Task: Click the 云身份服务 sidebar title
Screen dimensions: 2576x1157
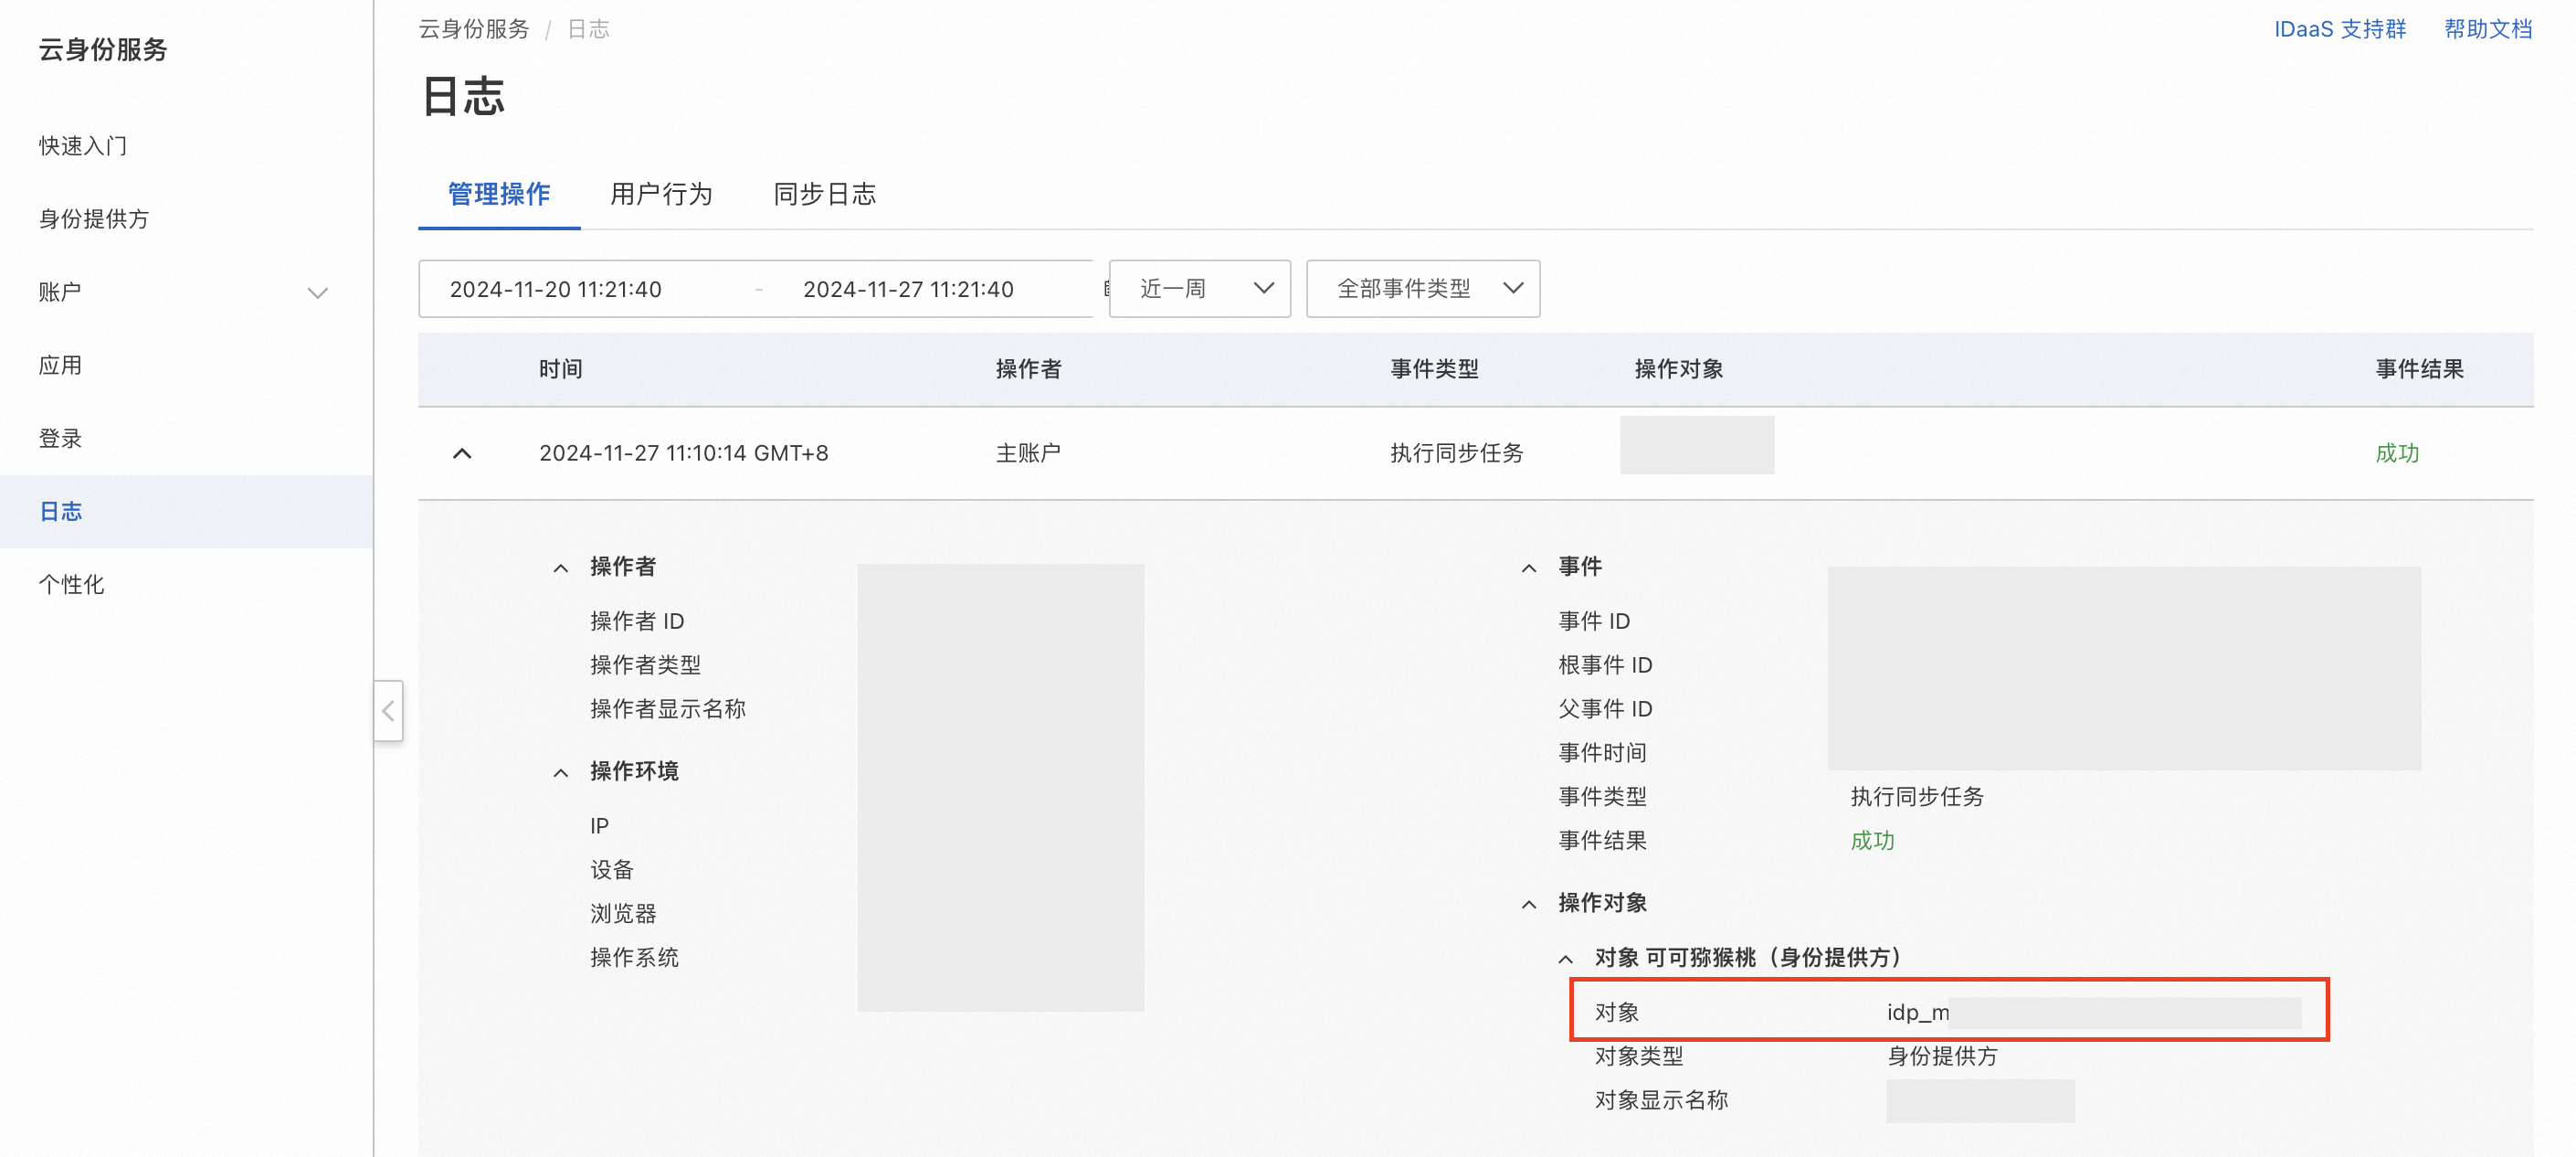Action: point(103,50)
